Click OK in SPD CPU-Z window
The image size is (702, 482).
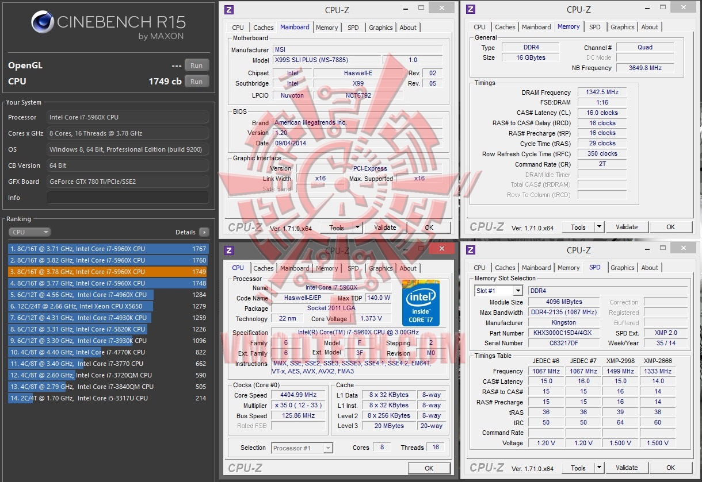pos(671,468)
